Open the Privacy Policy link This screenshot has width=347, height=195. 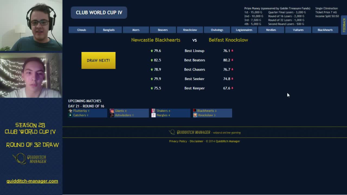(x=178, y=141)
